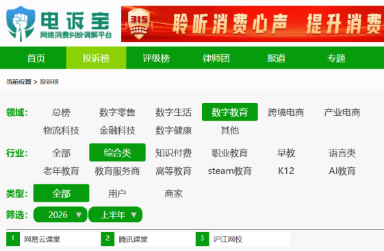This screenshot has height=251, width=384.
Task: Open the year 2026 dropdown
Action: click(60, 215)
